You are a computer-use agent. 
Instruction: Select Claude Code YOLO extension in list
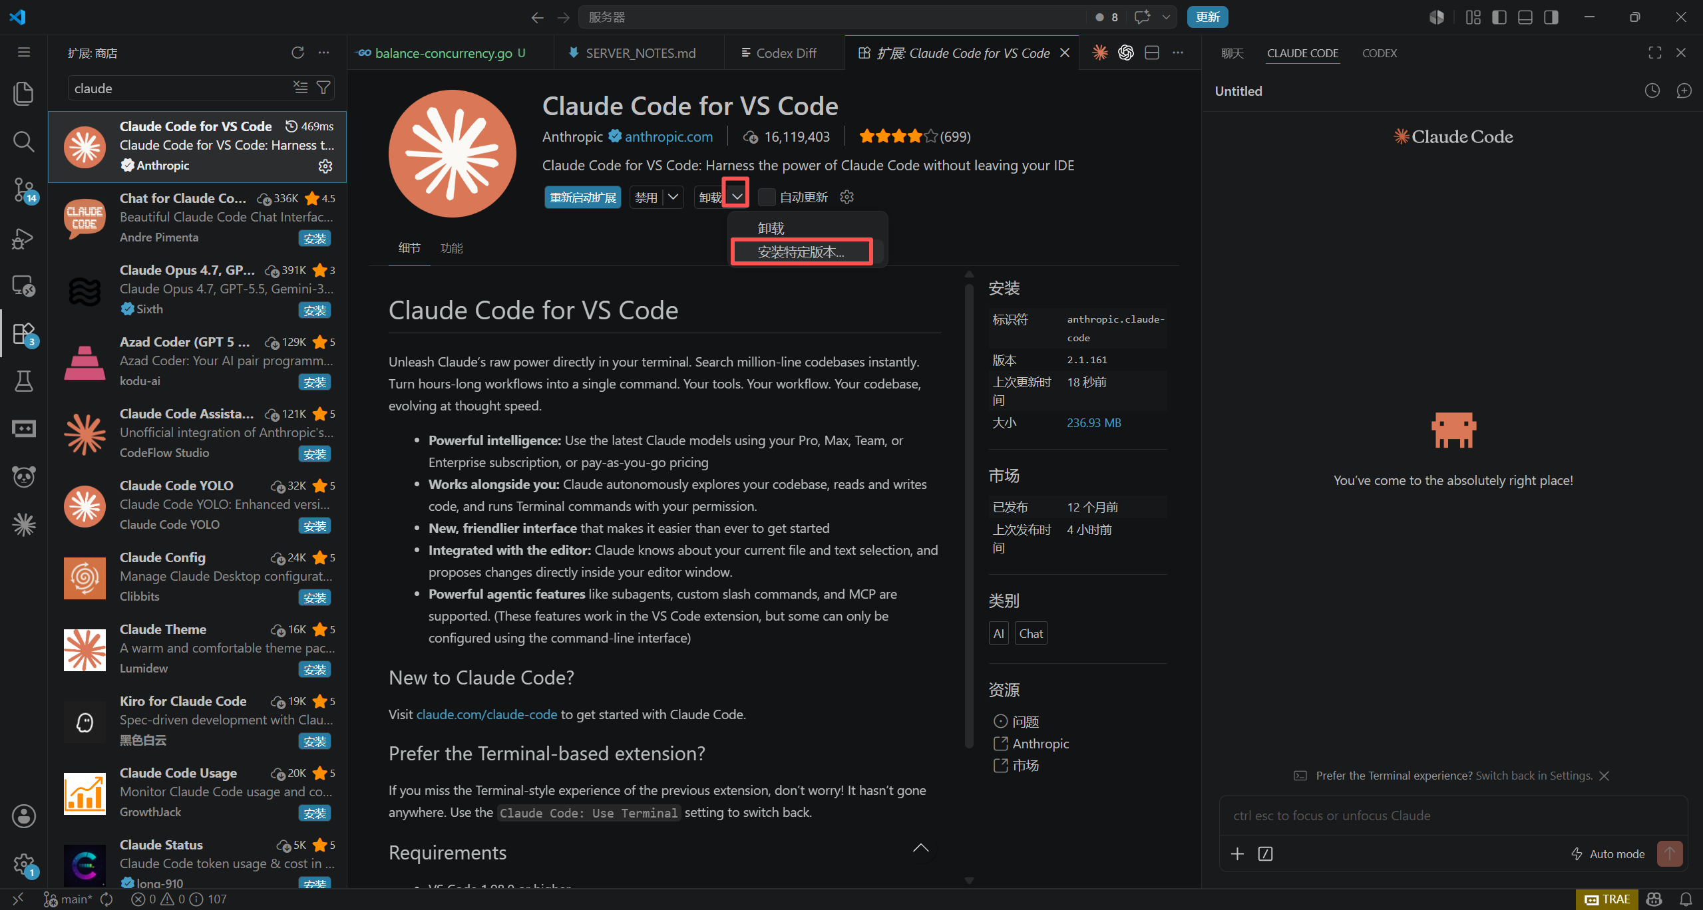click(x=198, y=506)
